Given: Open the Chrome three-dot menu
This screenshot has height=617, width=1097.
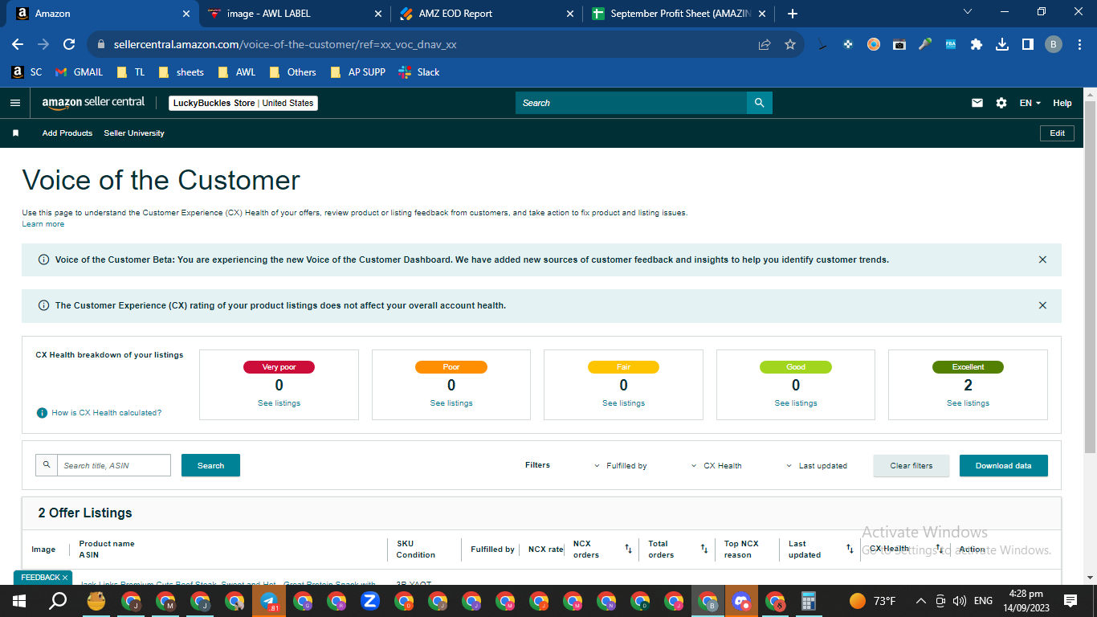Looking at the screenshot, I should coord(1079,45).
